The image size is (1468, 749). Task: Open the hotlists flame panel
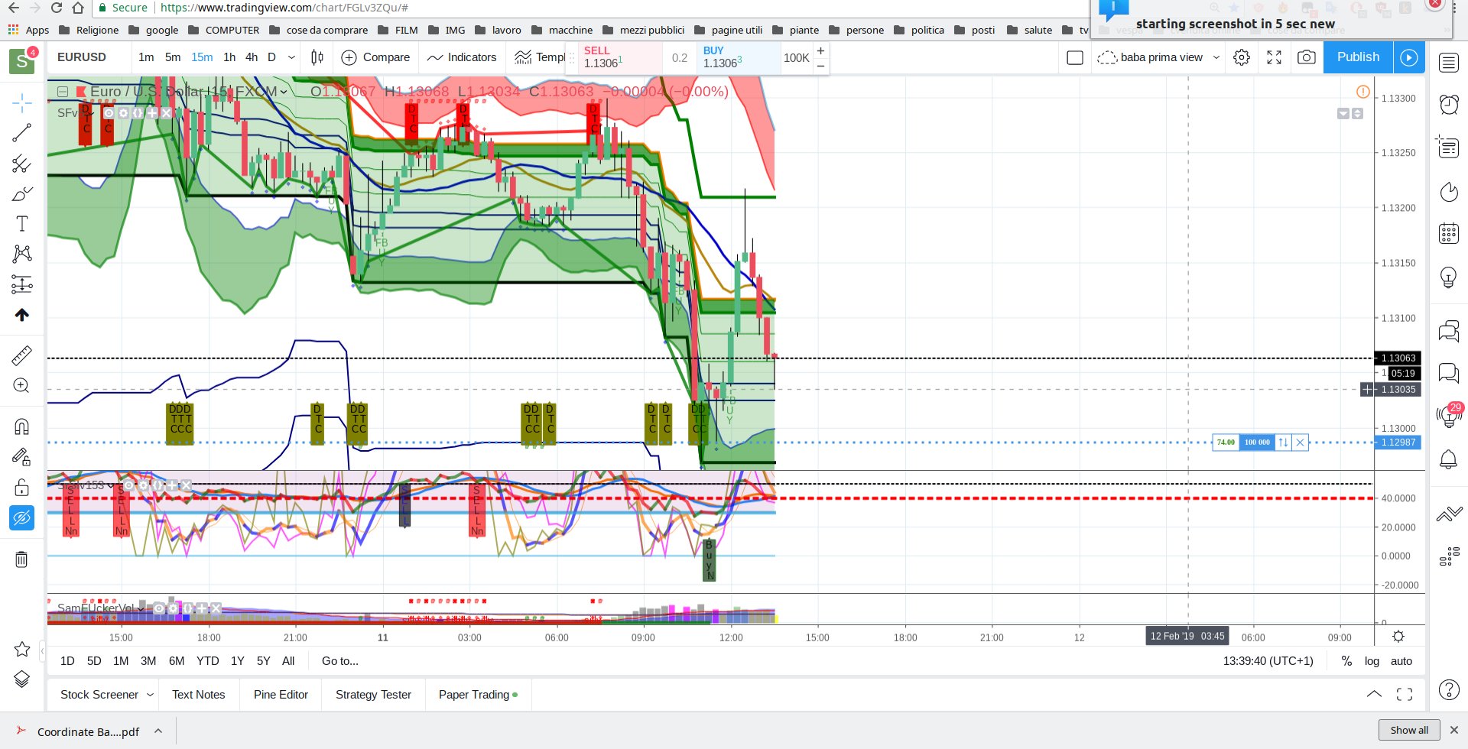(x=1449, y=192)
